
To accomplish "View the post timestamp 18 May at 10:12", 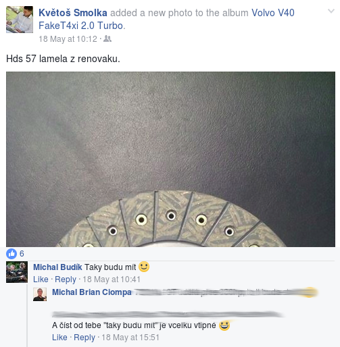I will pyautogui.click(x=68, y=39).
